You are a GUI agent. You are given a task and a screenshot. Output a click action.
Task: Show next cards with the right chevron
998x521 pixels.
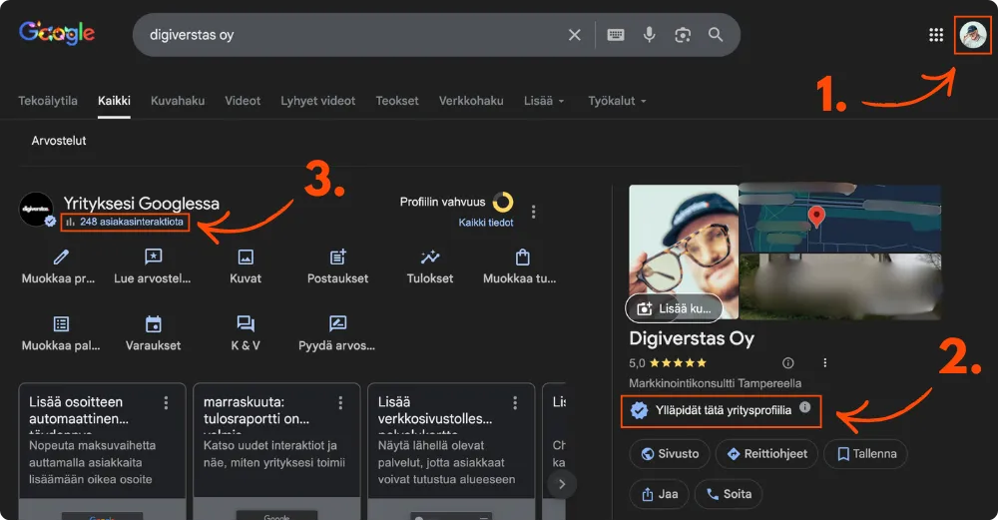(562, 484)
